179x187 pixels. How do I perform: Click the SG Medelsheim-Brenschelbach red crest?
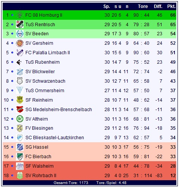(20, 109)
